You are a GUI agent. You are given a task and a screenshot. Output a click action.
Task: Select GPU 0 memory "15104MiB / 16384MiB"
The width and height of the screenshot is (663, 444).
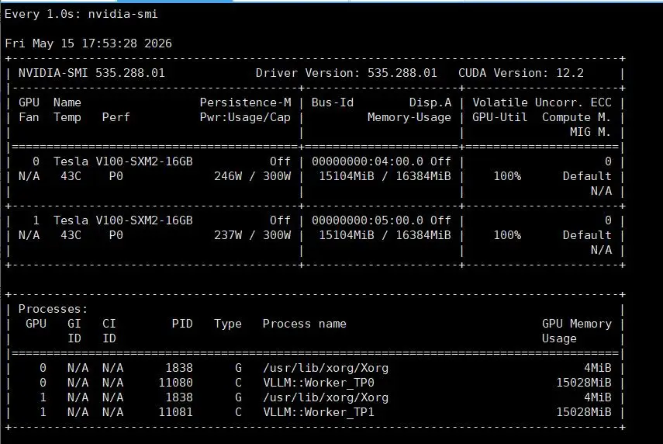tap(385, 176)
